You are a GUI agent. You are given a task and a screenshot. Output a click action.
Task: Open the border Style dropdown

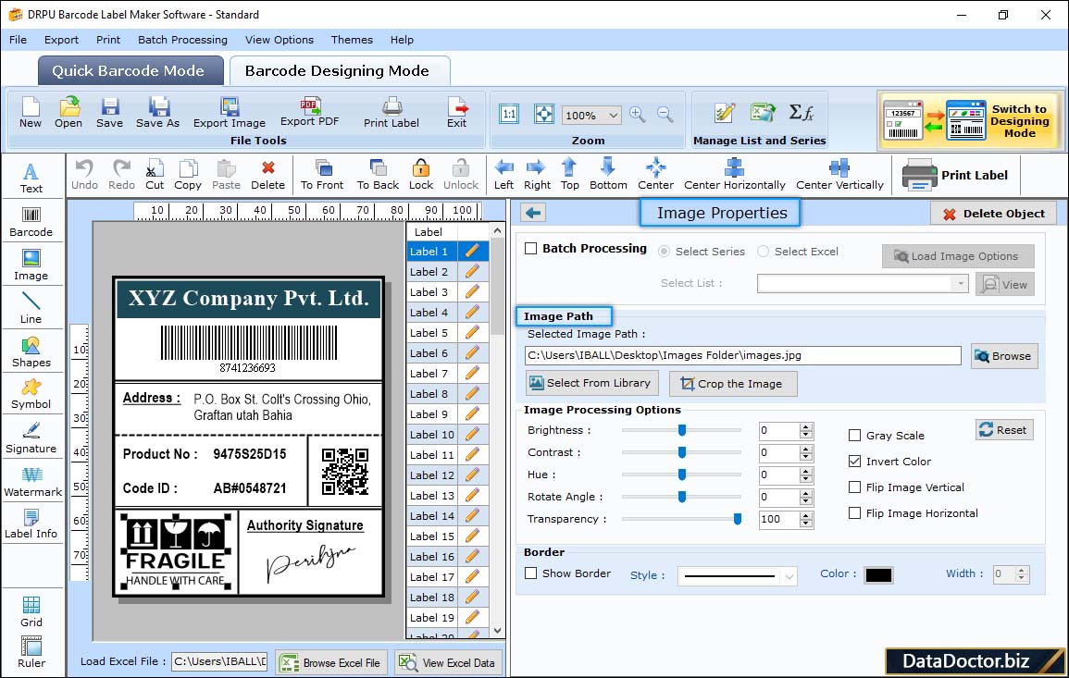point(789,576)
